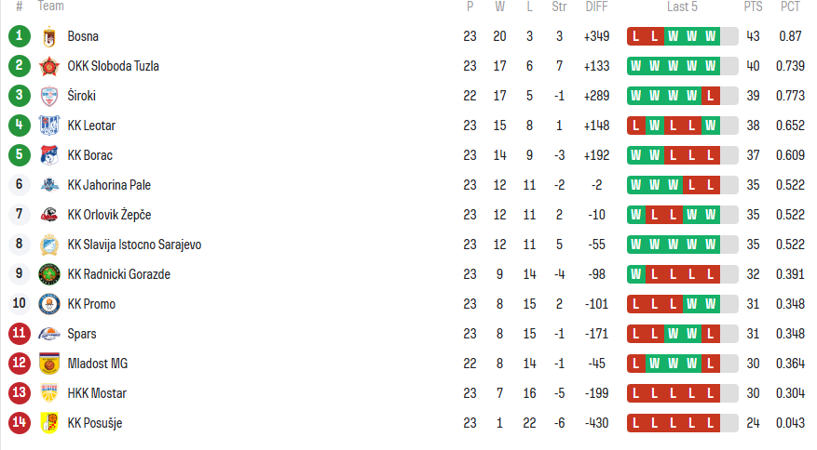Sort standings by the PTS column header
Screen dimensions: 817x450
pyautogui.click(x=753, y=7)
